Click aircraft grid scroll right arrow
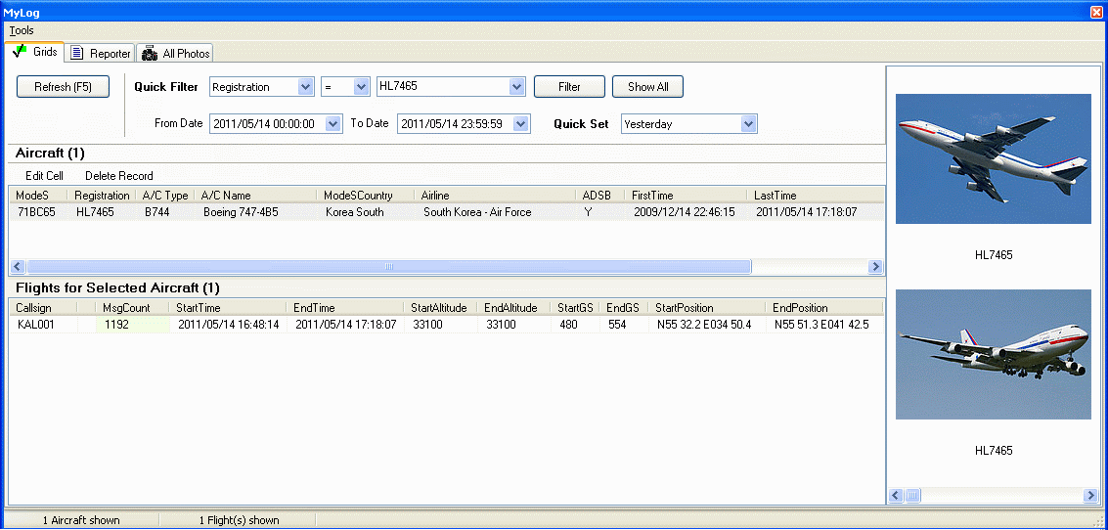This screenshot has height=530, width=1108. pyautogui.click(x=875, y=267)
